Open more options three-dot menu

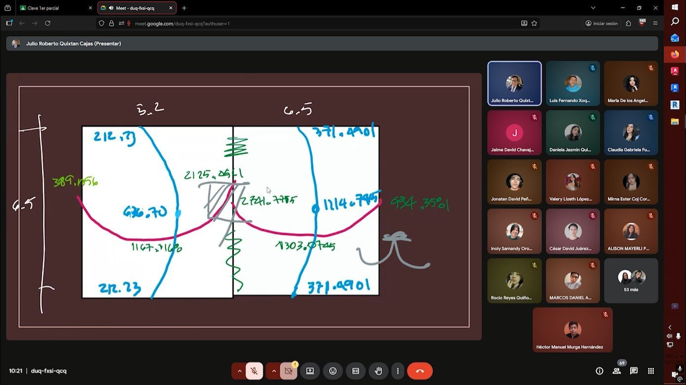click(397, 371)
